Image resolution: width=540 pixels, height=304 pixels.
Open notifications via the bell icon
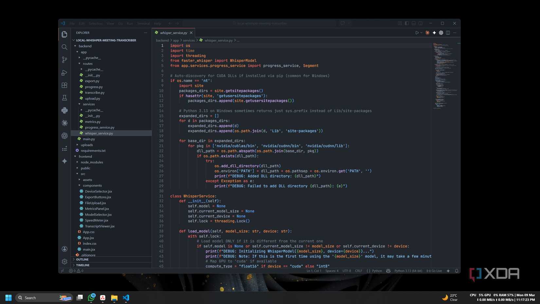457,271
